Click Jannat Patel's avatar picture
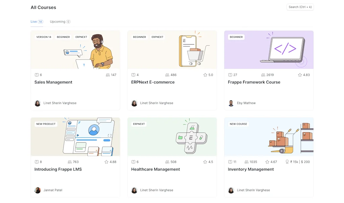344x203 pixels. [38, 190]
